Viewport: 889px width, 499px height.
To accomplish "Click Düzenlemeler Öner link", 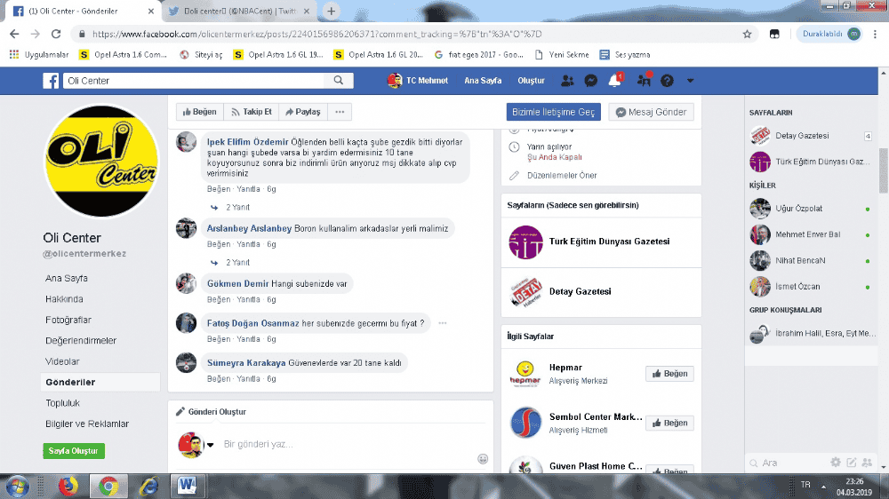I will (x=562, y=176).
